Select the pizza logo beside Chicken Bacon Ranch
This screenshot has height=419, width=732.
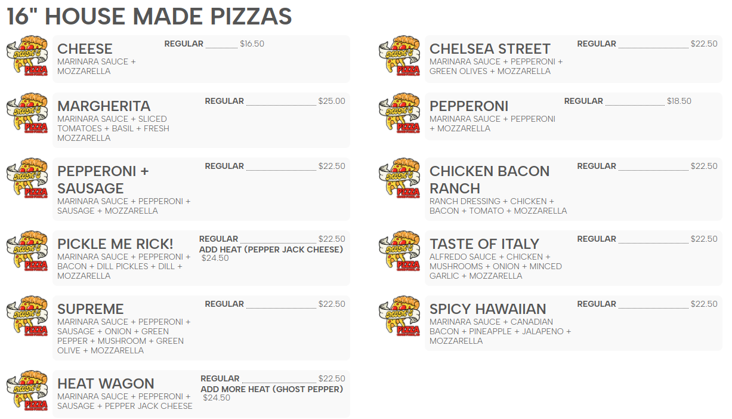400,178
